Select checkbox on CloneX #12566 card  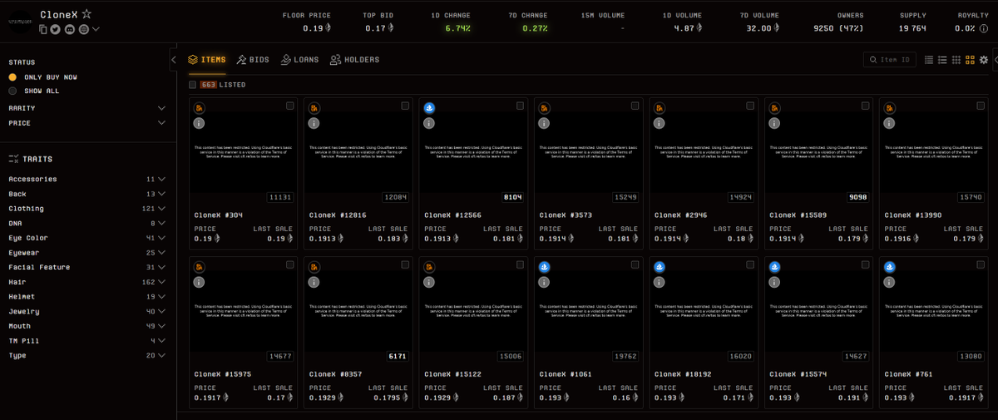(520, 106)
